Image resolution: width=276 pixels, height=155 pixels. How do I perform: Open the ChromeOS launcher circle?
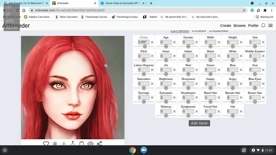(x=5, y=150)
